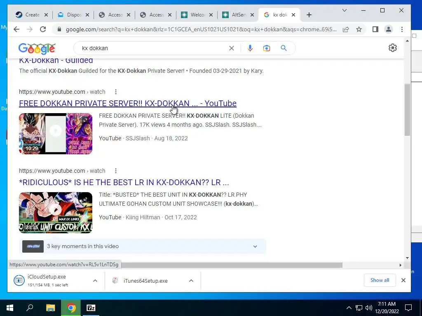Open more options for the SSJSlash result
Screen dimensions: 422x316
(116, 92)
